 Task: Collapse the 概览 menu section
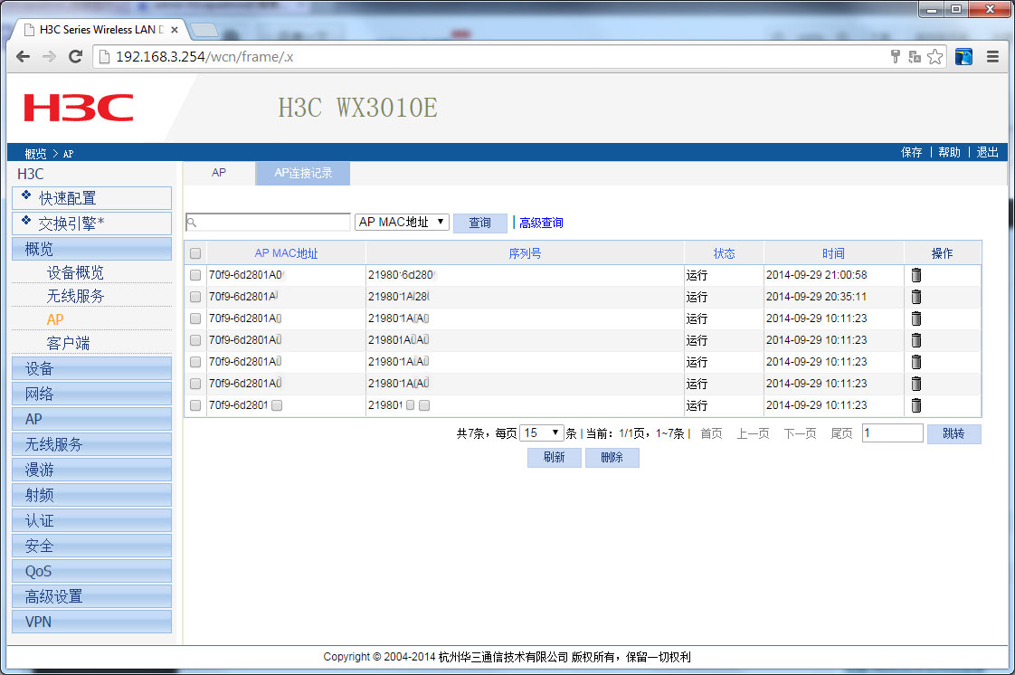tap(92, 249)
